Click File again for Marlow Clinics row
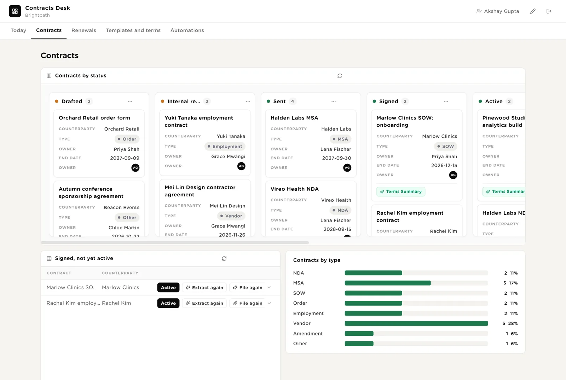 [x=247, y=288]
